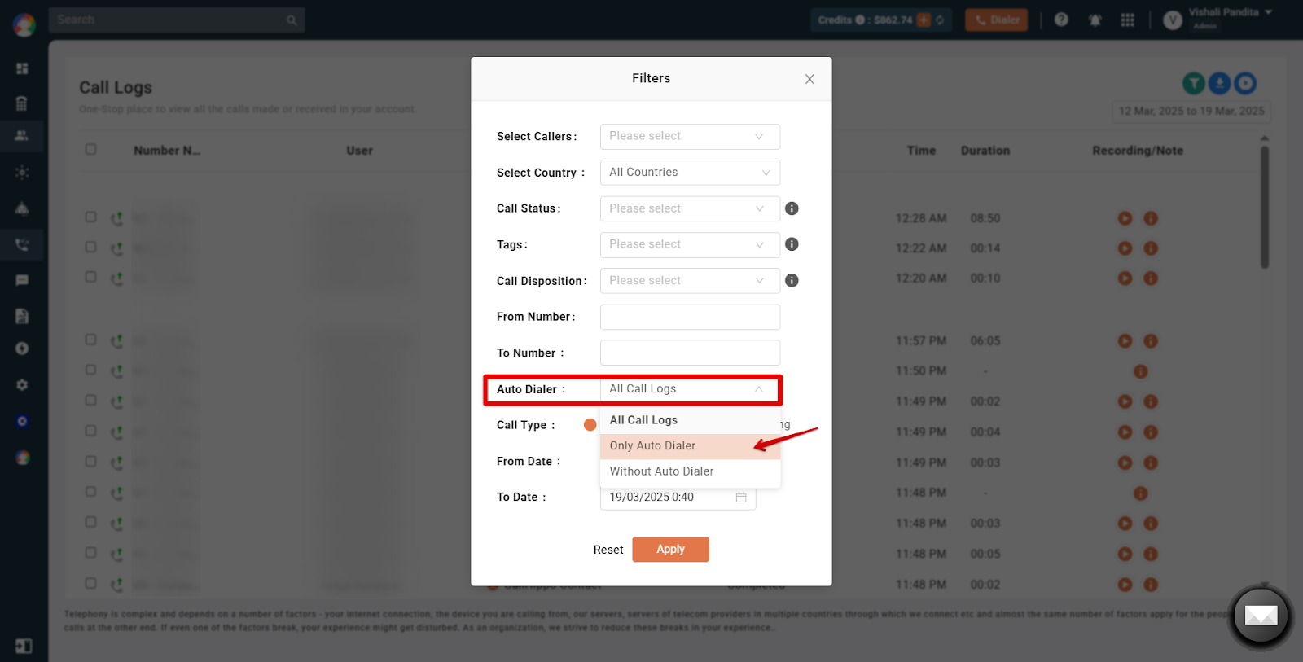Play recording of the 12:20 AM call

pos(1125,278)
